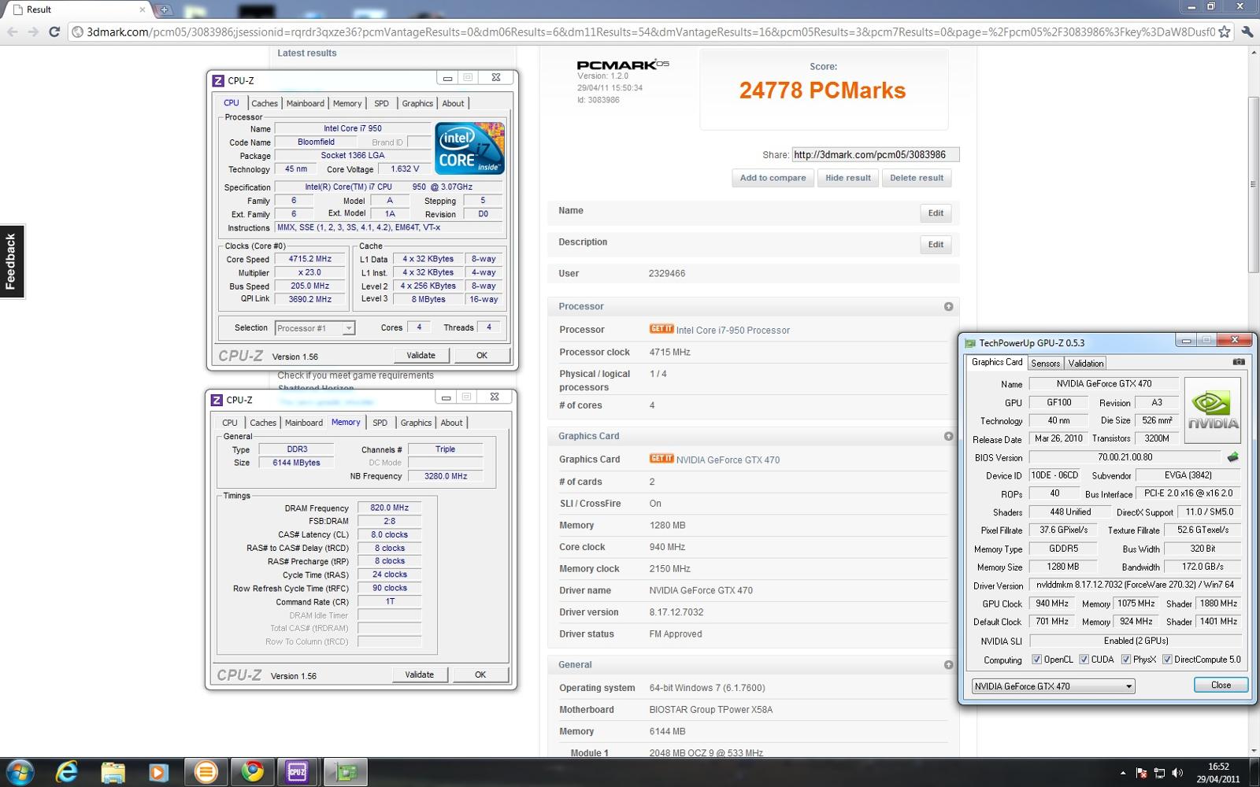Viewport: 1260px width, 787px height.
Task: Click GET IT badge beside processor
Action: pyautogui.click(x=661, y=329)
